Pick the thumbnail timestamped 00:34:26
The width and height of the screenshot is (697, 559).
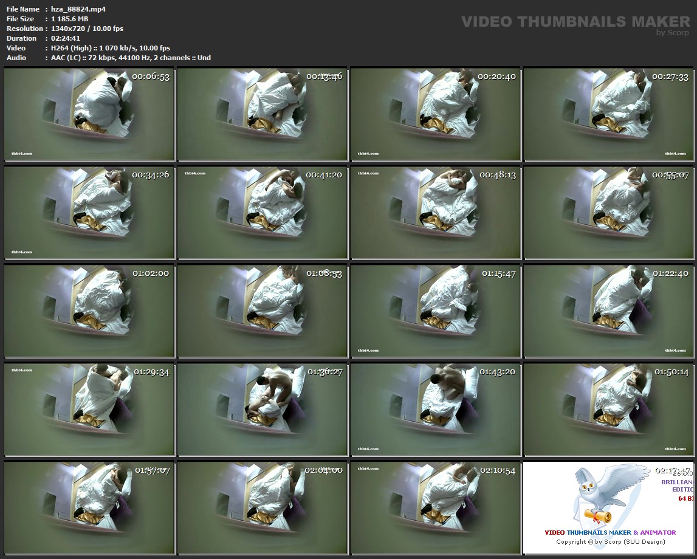(x=89, y=213)
